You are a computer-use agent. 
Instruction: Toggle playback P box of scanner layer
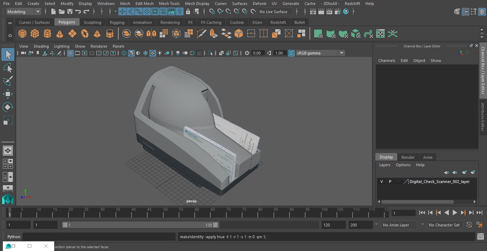(x=390, y=182)
